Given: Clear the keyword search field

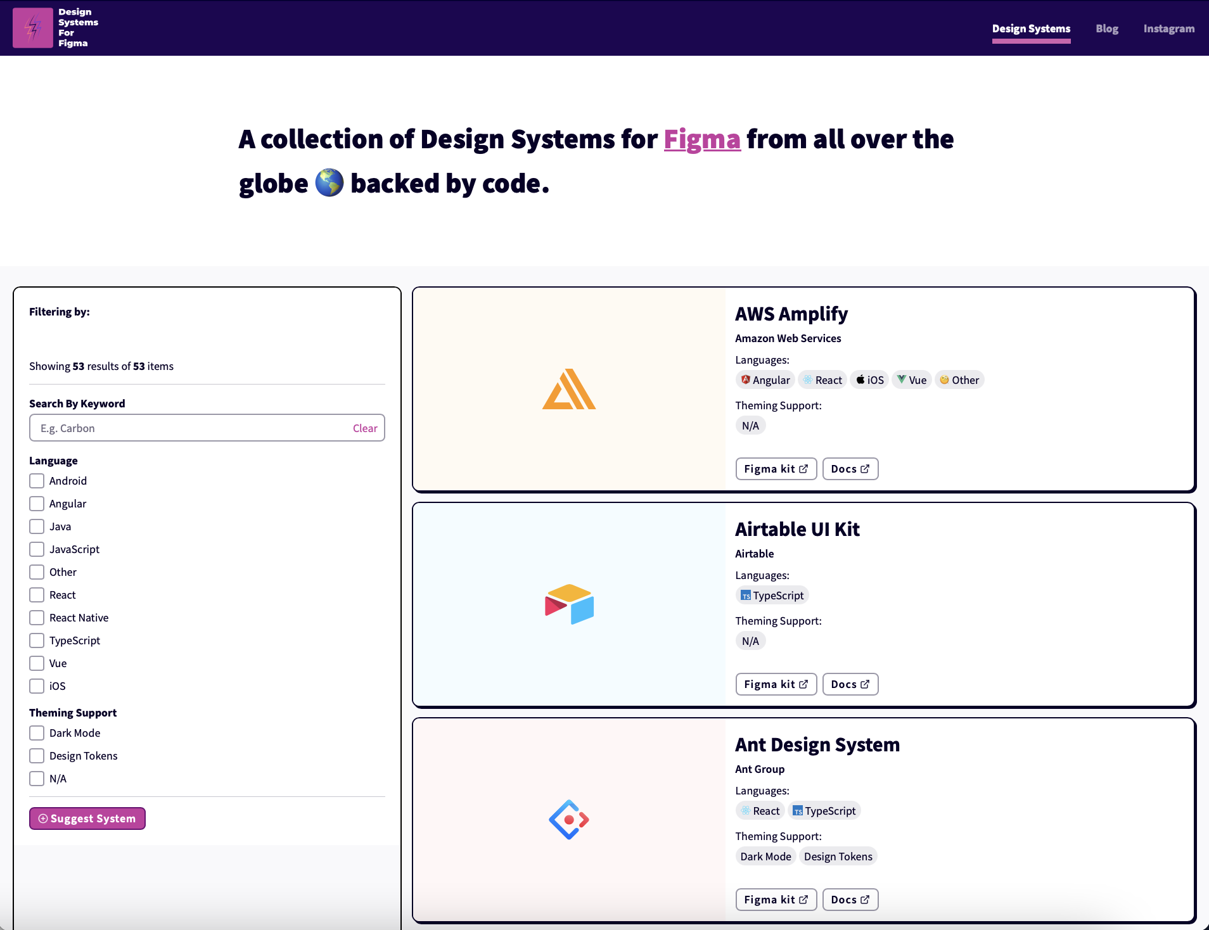Looking at the screenshot, I should tap(365, 428).
